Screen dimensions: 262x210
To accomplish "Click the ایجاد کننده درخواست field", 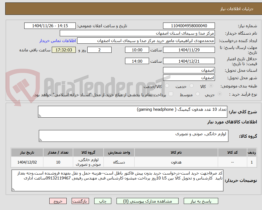I will click(x=146, y=41).
